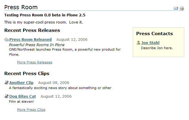Click the send-page email icon
The width and height of the screenshot is (189, 120).
(176, 8)
